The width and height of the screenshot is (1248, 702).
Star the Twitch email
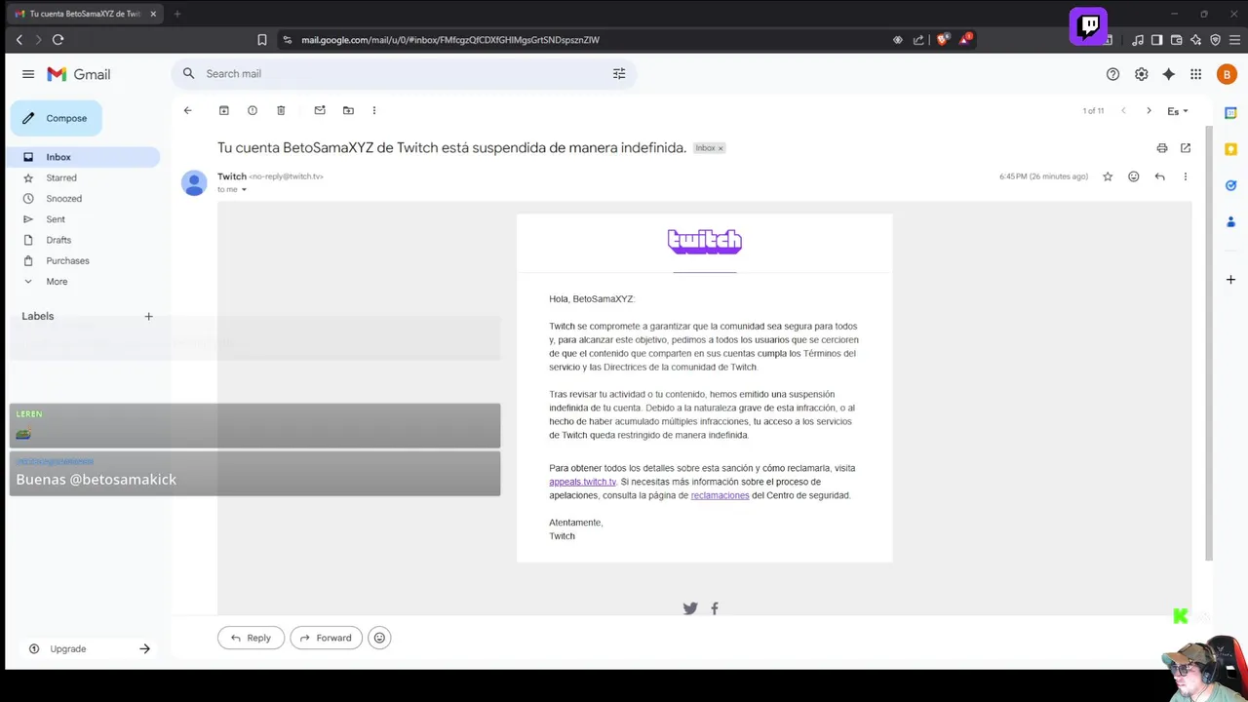[x=1108, y=176]
